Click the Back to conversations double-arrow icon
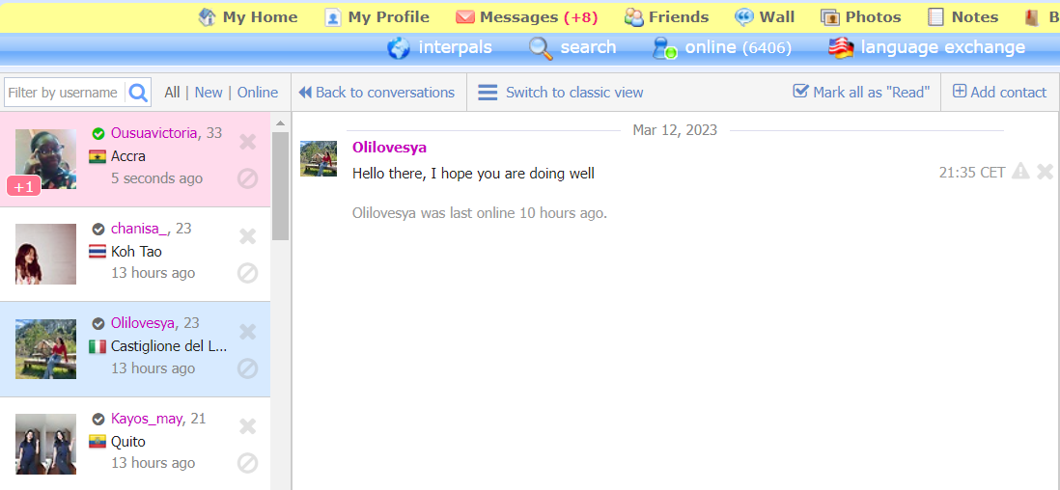Screen dimensions: 1060x490 click(x=305, y=92)
